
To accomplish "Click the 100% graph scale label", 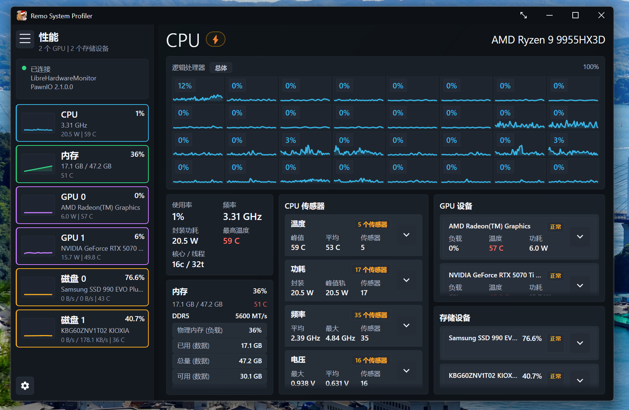I will (x=591, y=67).
